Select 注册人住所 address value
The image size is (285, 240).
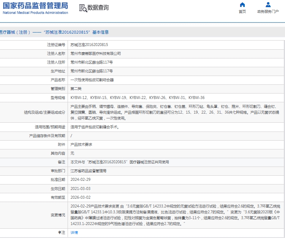coord(92,62)
